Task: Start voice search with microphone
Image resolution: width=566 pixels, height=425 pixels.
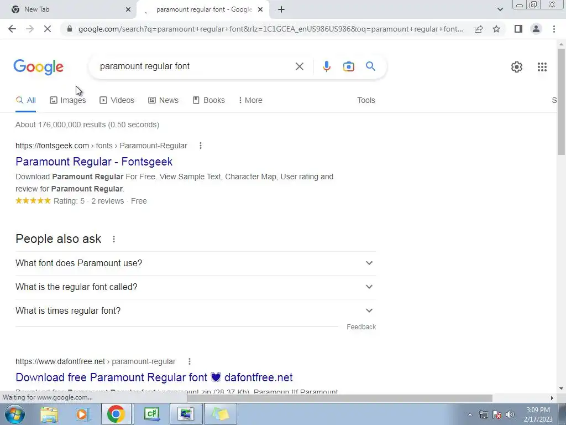Action: (326, 66)
